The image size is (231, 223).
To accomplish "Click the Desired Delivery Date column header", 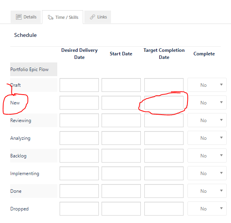I will 79,54.
